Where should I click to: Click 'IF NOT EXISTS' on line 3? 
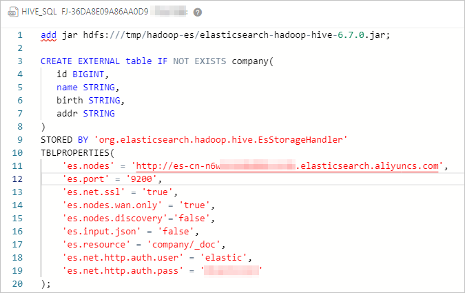[192, 61]
